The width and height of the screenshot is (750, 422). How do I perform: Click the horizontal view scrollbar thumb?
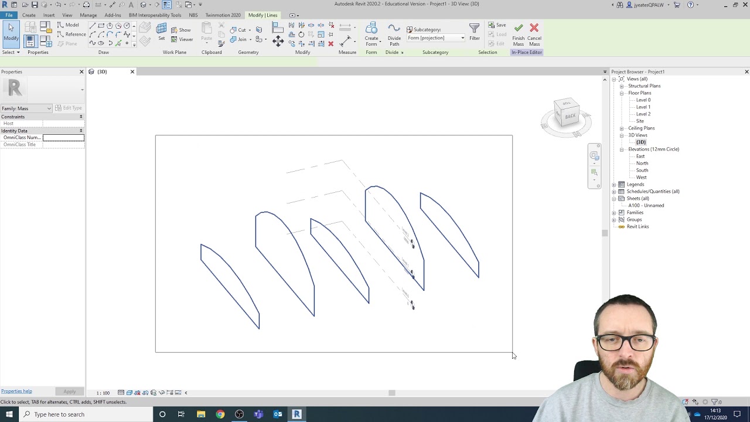coord(392,393)
